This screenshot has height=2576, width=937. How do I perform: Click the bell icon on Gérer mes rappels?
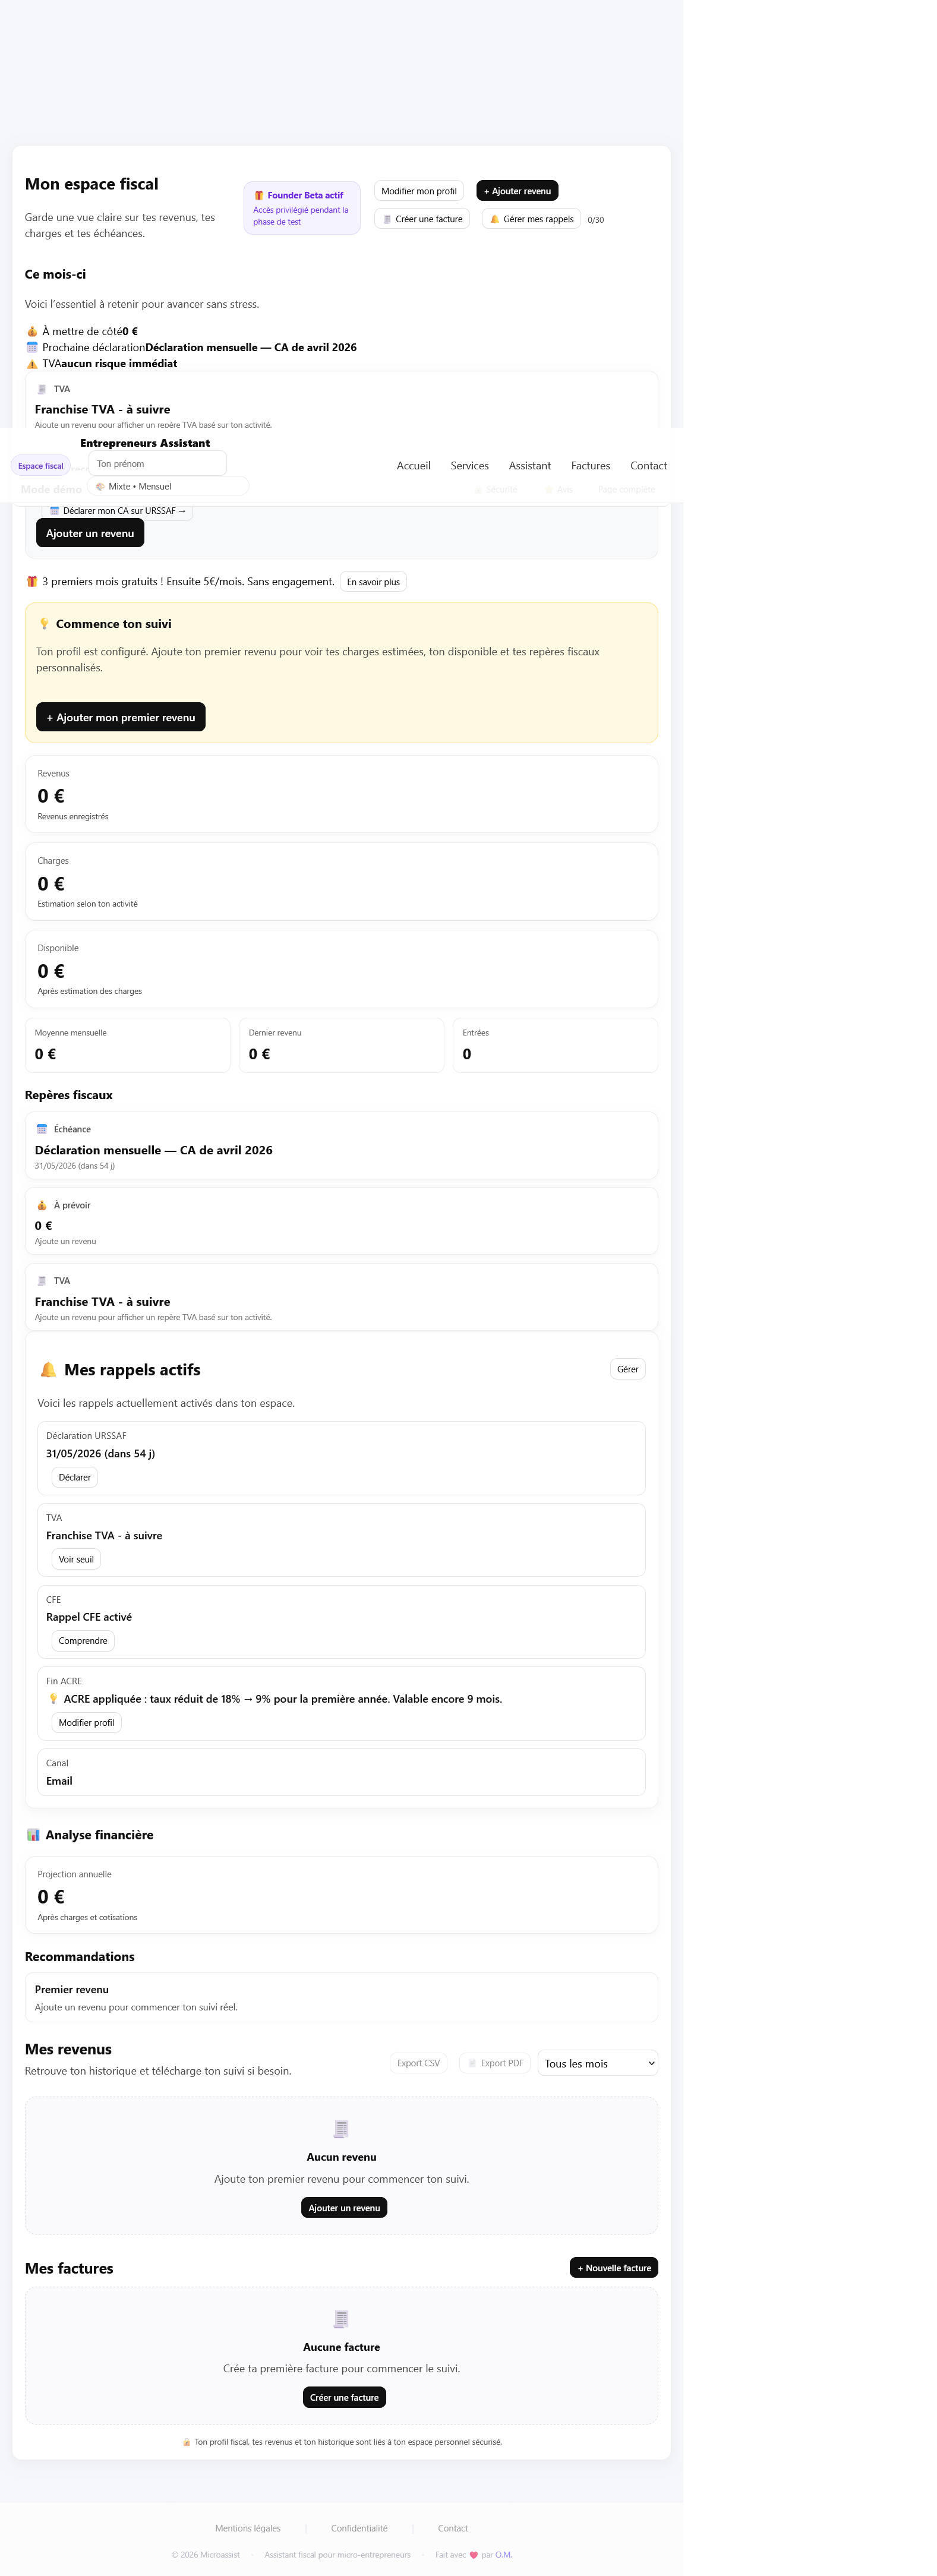click(x=494, y=219)
